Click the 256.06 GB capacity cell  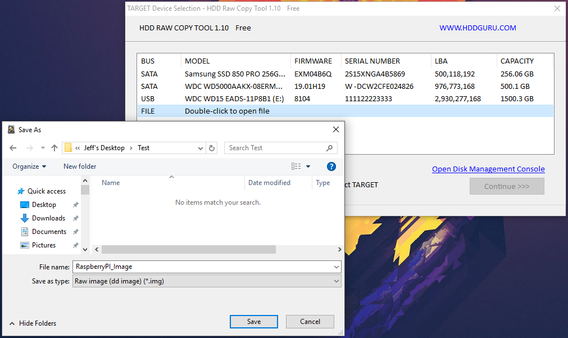tap(517, 74)
